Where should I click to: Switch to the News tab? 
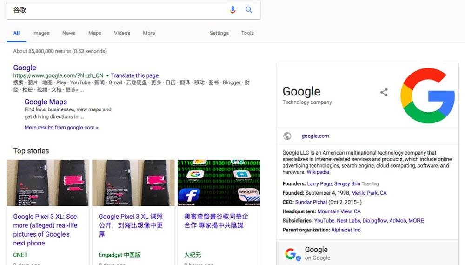69,33
